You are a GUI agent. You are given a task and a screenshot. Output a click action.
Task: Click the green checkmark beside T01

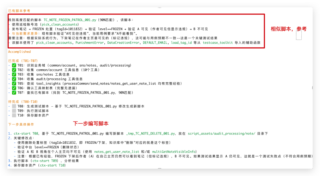[14, 65]
